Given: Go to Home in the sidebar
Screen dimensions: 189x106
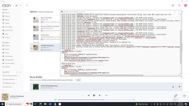Looking at the screenshot, I should 7,13.
